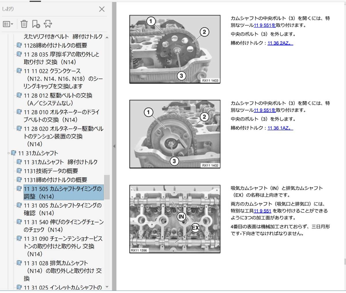The height and width of the screenshot is (293, 346).
Task: Close the しおり bookmarks panel
Action: [x=102, y=9]
